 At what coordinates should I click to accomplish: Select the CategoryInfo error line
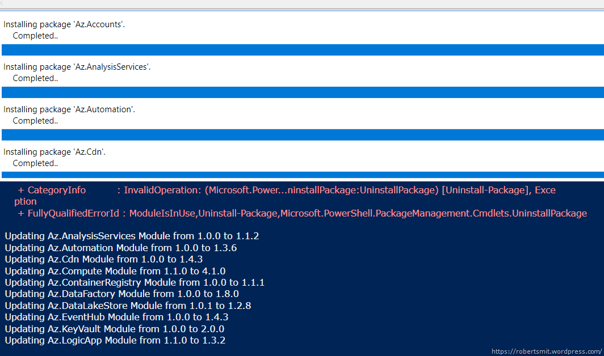click(227, 190)
